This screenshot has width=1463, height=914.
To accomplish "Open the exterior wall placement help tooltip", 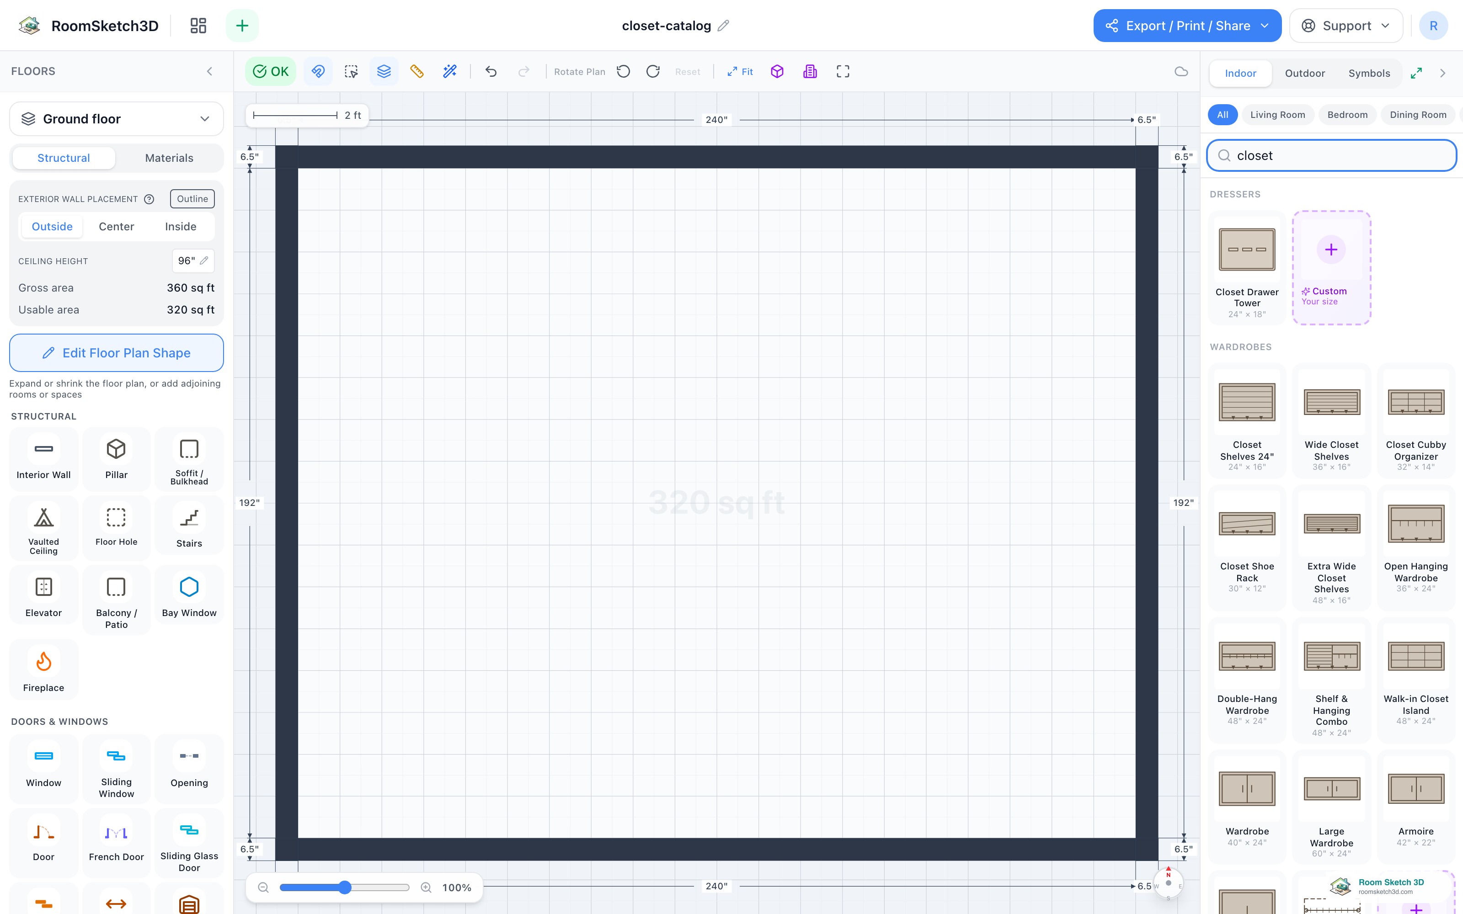I will (x=150, y=199).
